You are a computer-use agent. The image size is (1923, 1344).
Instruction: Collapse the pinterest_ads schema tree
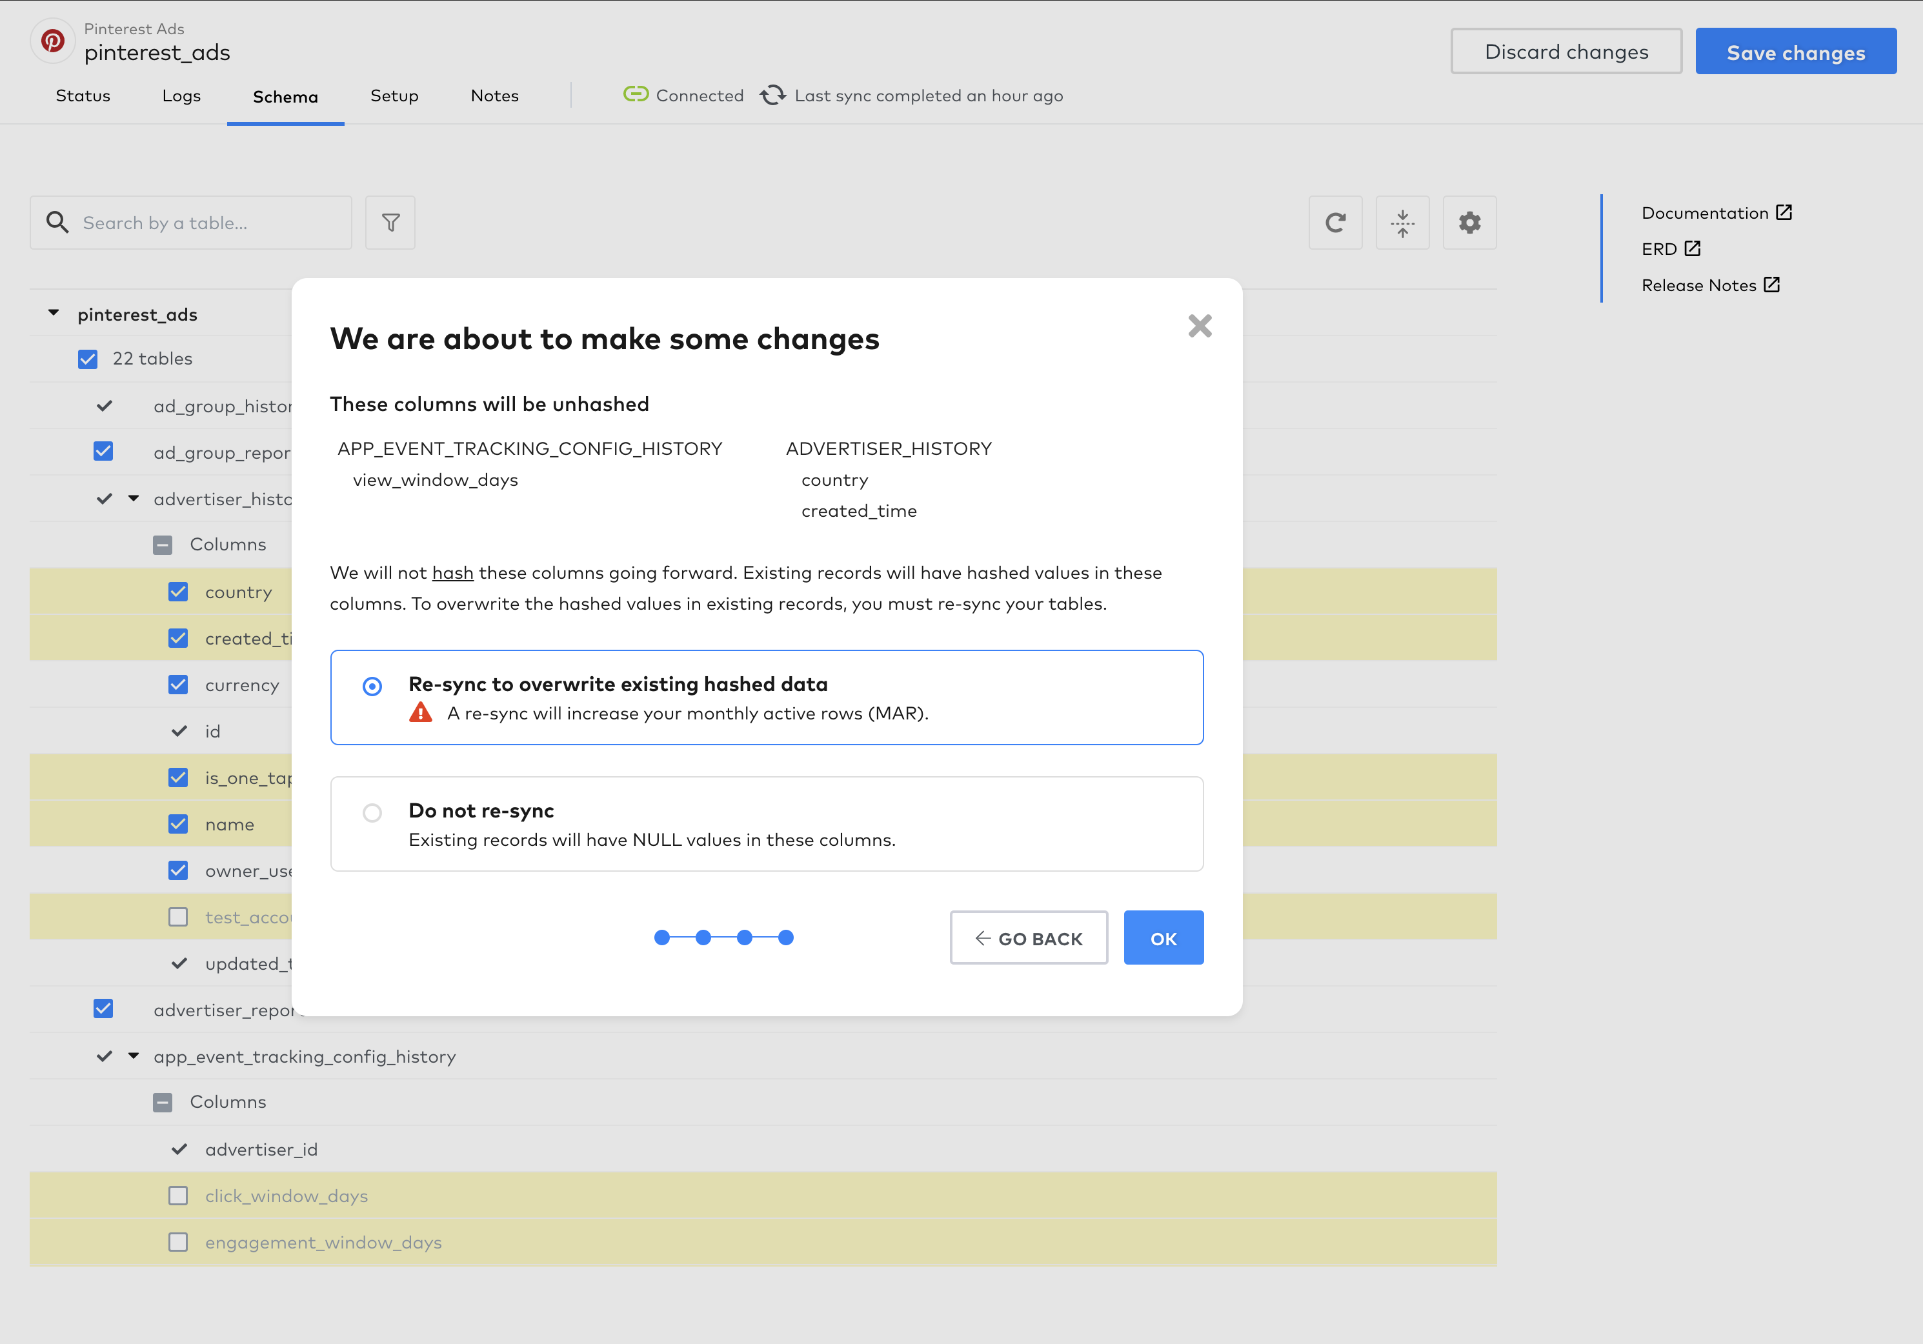(54, 313)
